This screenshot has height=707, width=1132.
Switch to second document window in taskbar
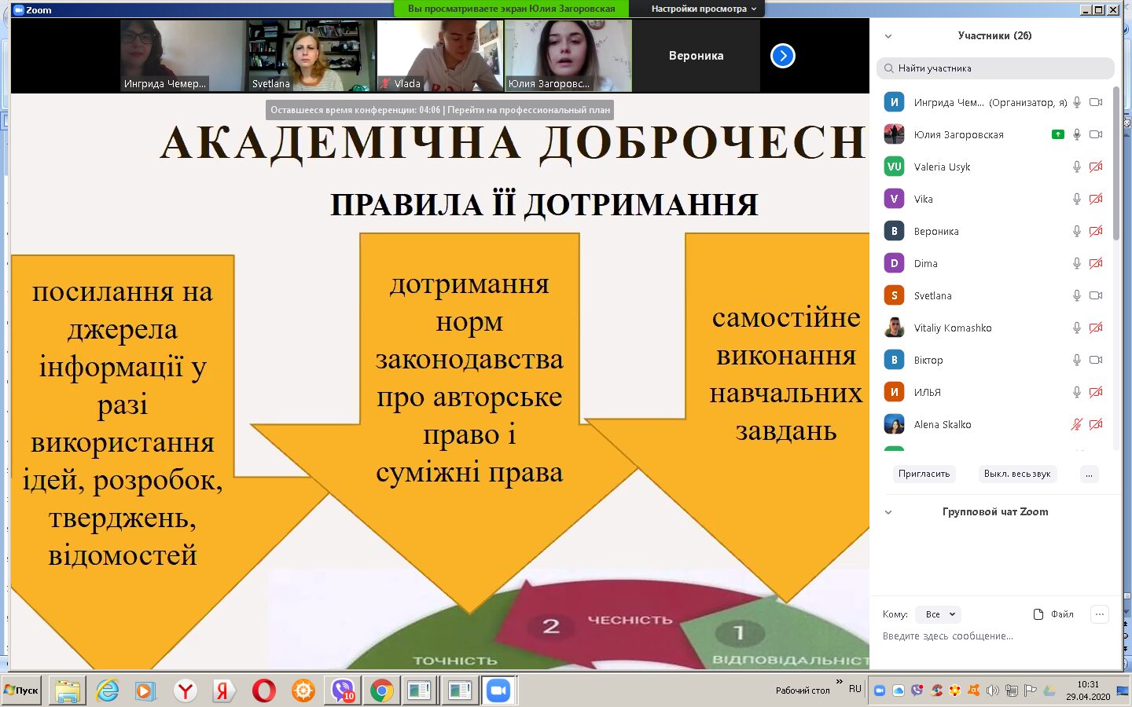point(459,691)
